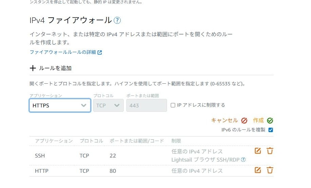The height and width of the screenshot is (188, 311).
Task: Click the ルールを追加 label
Action: [x=55, y=68]
